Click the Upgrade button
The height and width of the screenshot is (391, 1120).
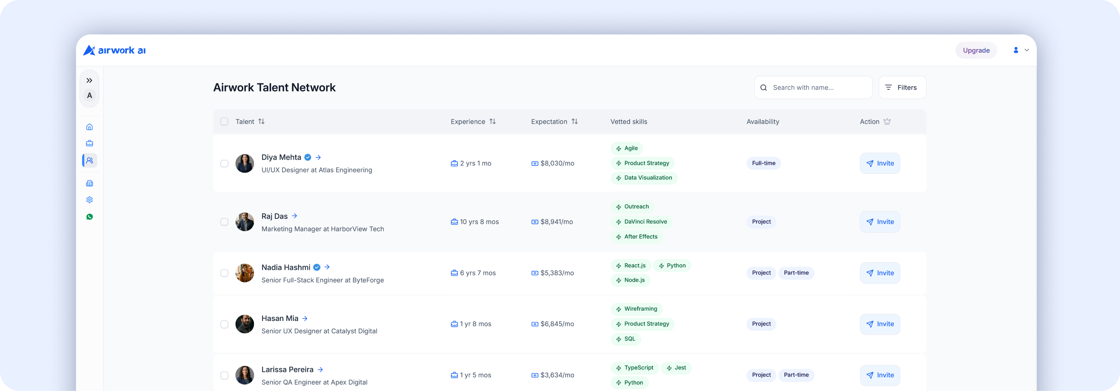point(976,51)
